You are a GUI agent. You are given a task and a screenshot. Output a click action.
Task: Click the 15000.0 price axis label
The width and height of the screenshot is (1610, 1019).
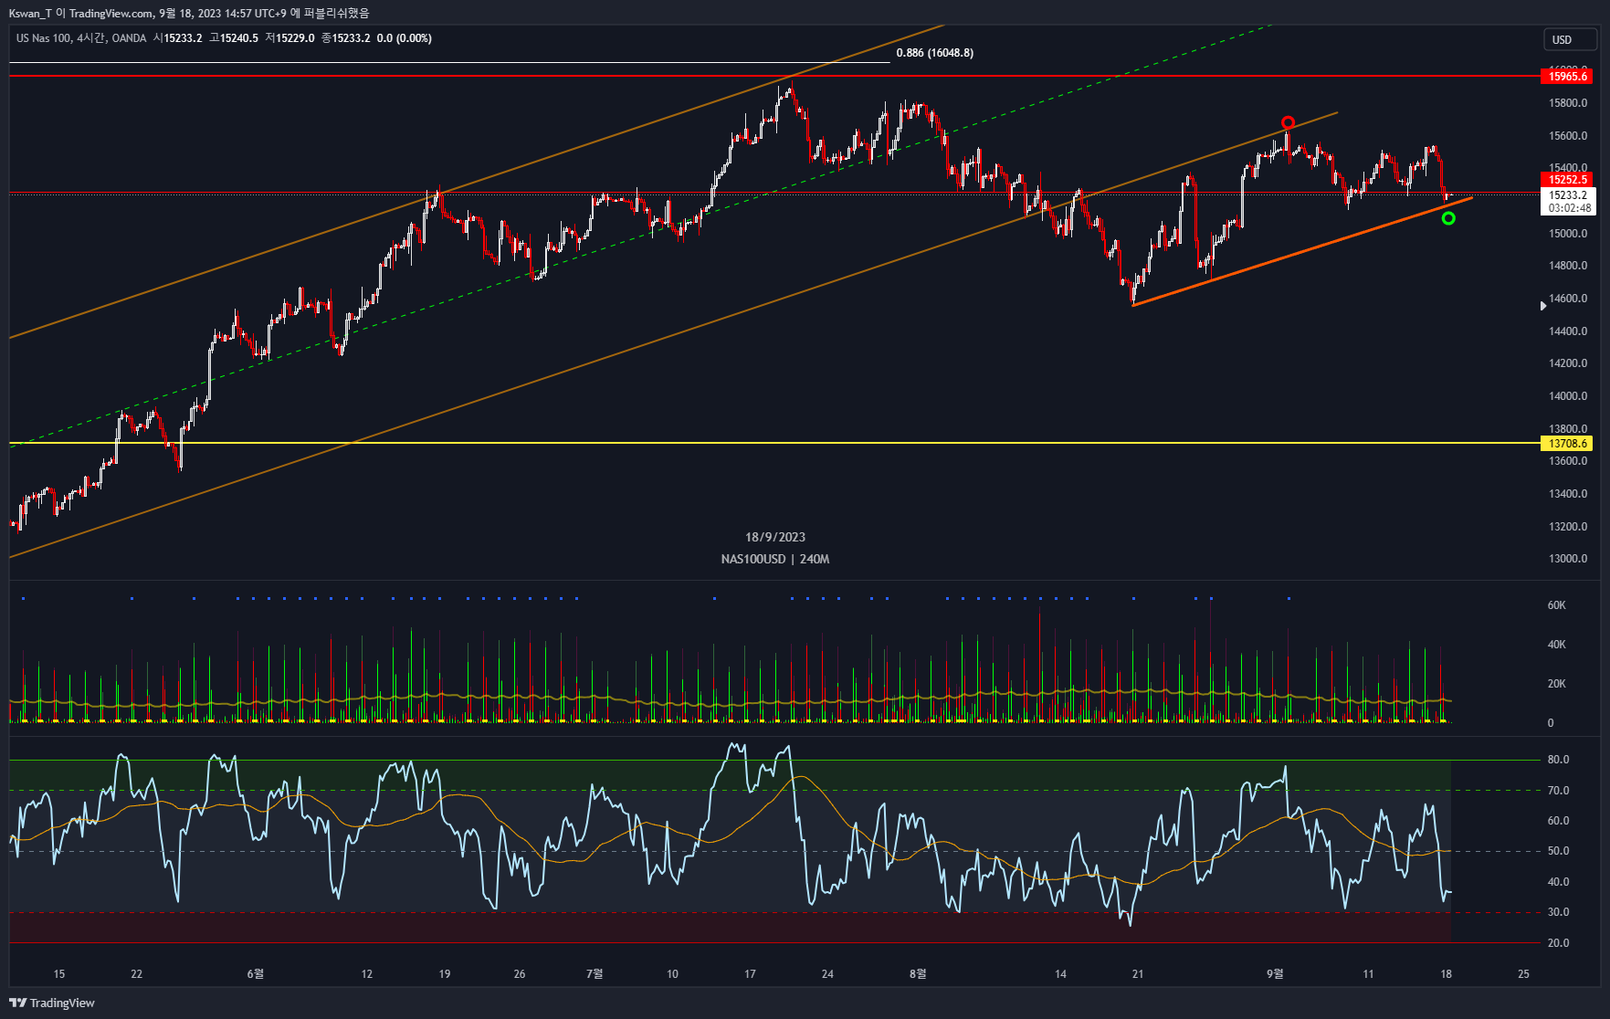coord(1568,234)
